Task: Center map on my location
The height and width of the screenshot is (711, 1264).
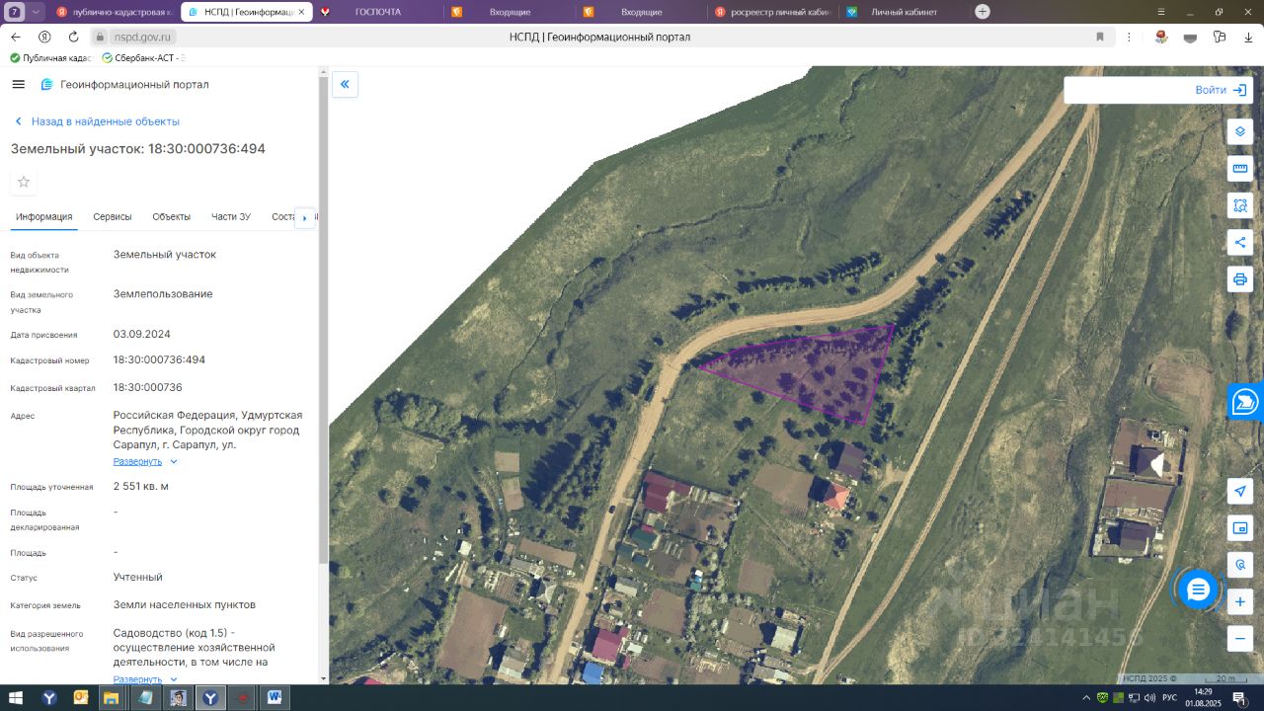Action: tap(1240, 492)
